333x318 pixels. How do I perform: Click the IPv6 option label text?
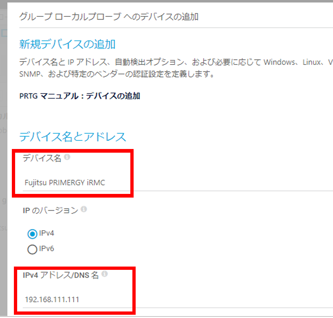(47, 249)
